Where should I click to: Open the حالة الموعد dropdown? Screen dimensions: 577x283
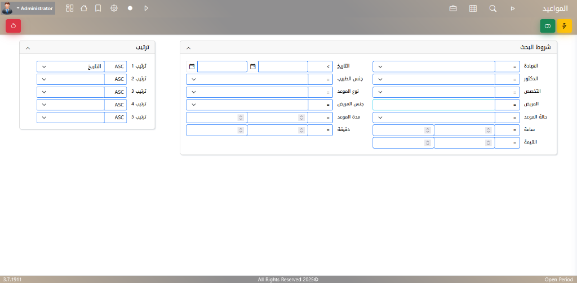pyautogui.click(x=433, y=118)
